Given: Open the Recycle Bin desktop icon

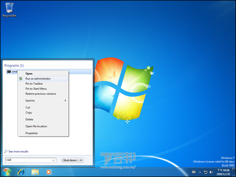Looking at the screenshot, I should [x=9, y=9].
